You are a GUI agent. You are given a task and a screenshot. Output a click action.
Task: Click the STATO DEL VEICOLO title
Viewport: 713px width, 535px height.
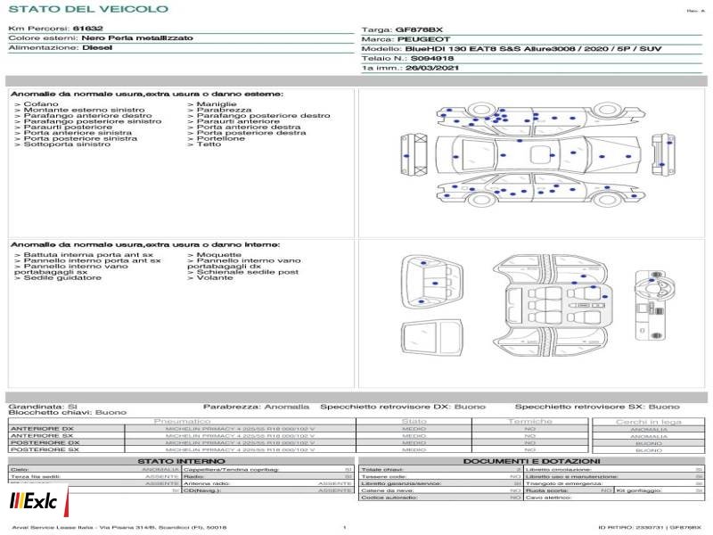click(x=88, y=9)
